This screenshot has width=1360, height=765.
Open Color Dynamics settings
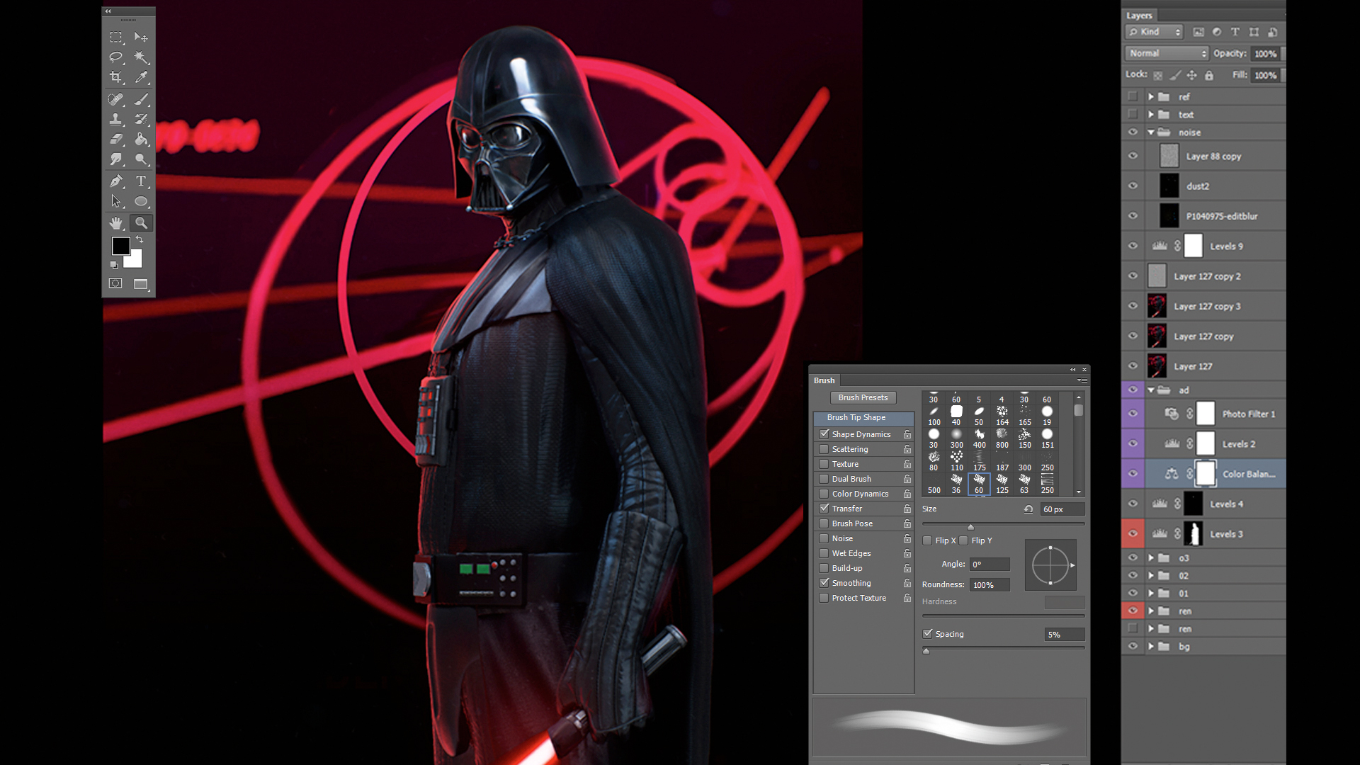point(860,494)
